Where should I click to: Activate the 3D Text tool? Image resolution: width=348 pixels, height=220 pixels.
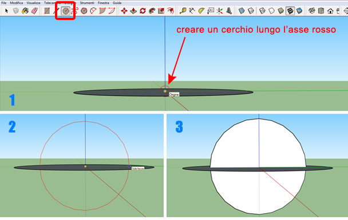point(229,11)
